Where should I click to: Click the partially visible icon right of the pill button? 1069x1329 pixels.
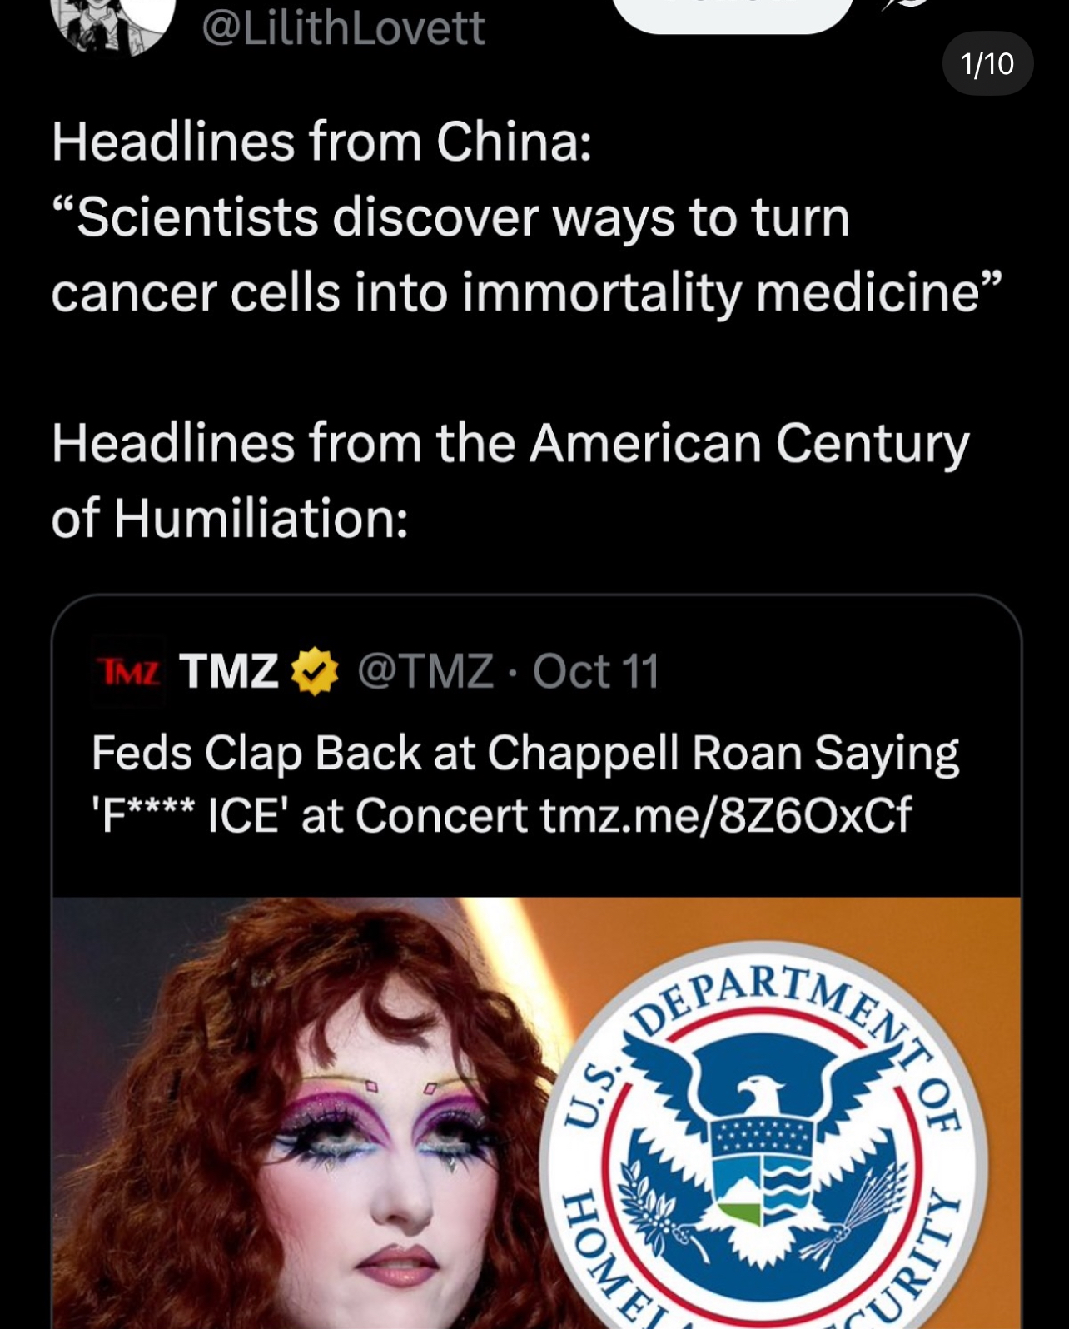pos(904,7)
